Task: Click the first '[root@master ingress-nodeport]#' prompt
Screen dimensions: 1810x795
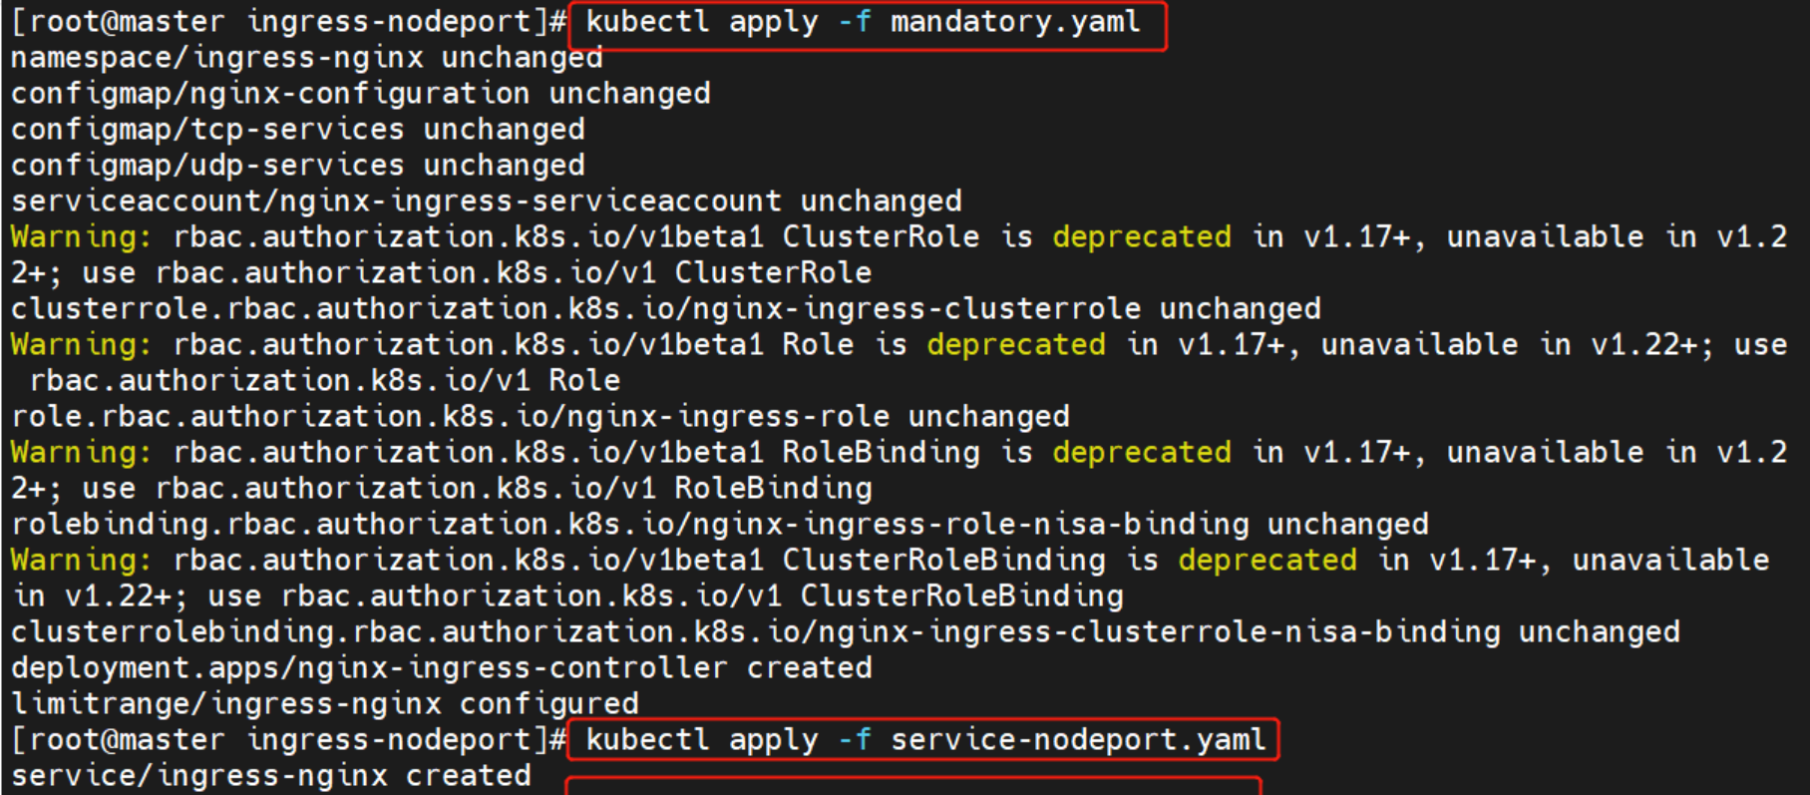Action: tap(287, 22)
